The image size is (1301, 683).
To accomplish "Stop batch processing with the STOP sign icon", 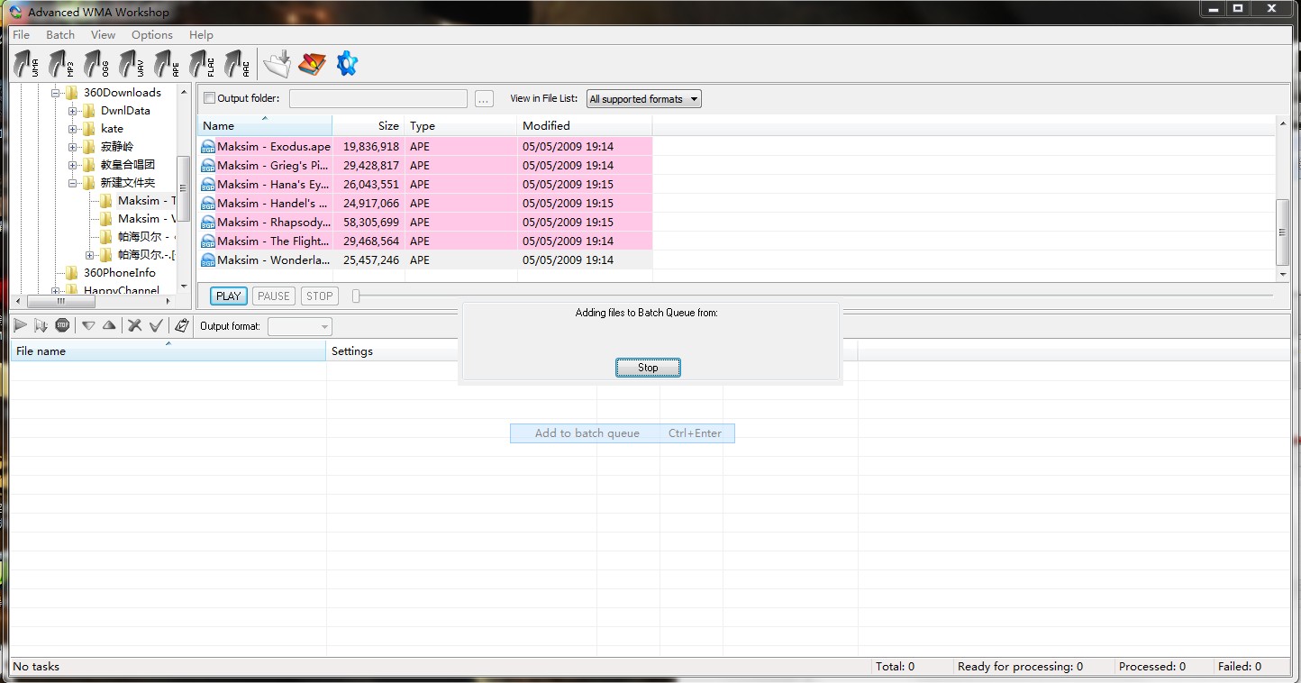I will [x=62, y=325].
